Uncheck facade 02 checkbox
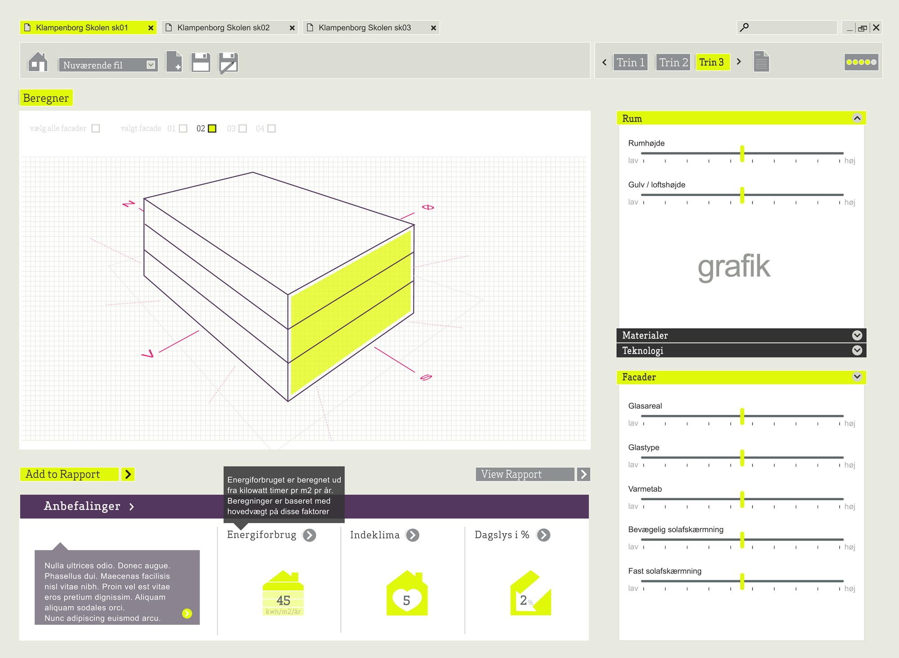Screen dimensions: 899x658 click(212, 129)
